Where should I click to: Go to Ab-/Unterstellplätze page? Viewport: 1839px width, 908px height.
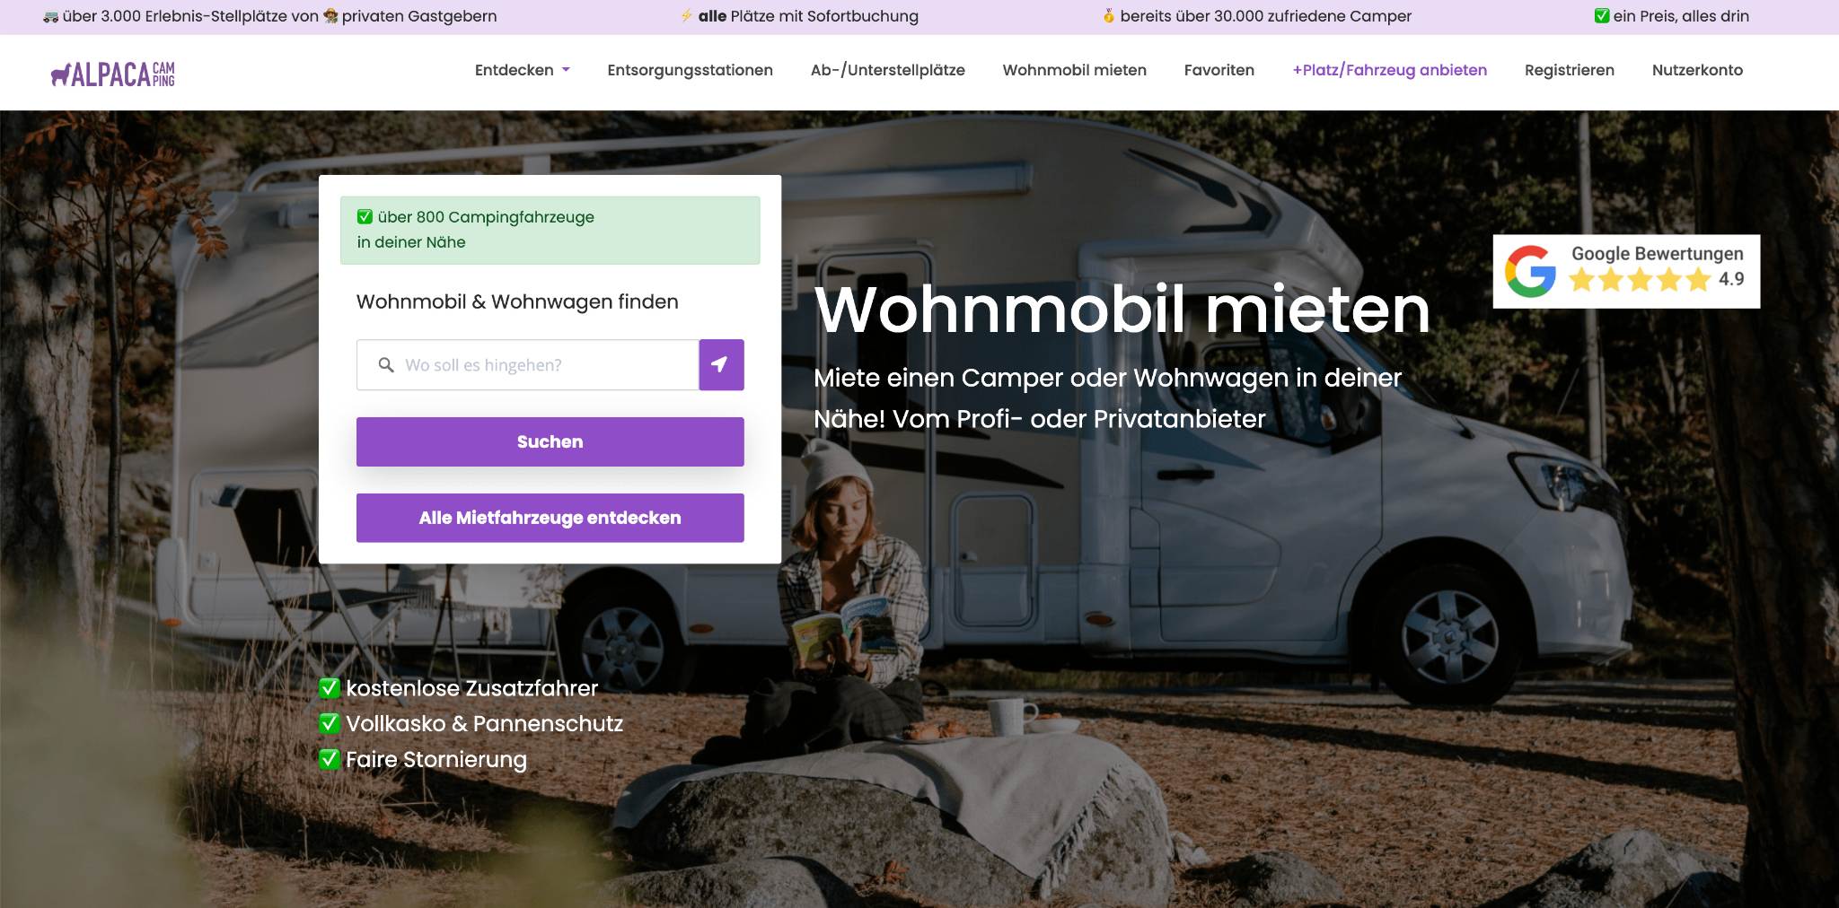887,70
